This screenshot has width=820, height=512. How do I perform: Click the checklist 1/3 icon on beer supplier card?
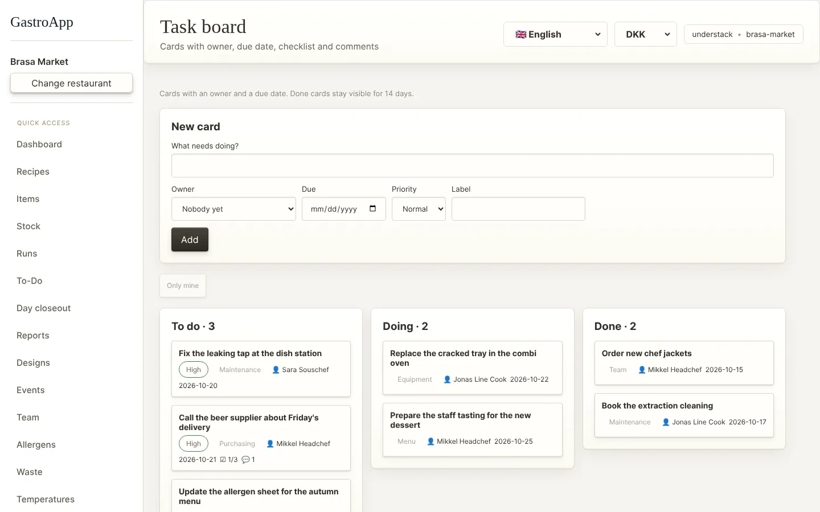coord(223,460)
